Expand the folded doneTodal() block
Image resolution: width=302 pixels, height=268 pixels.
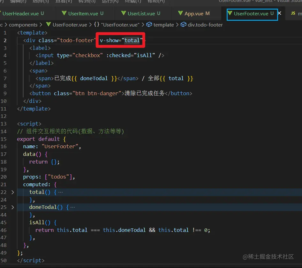coord(13,207)
